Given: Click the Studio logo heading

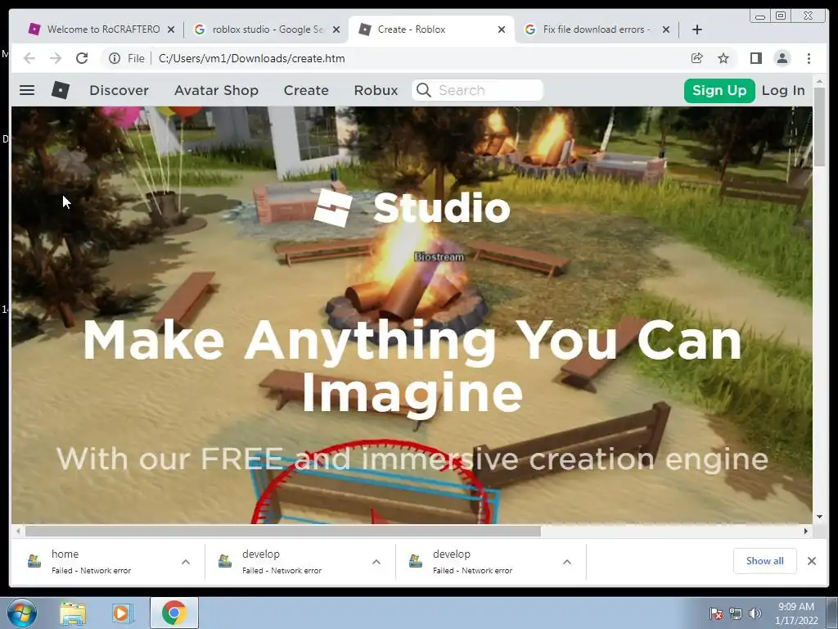Looking at the screenshot, I should 412,207.
